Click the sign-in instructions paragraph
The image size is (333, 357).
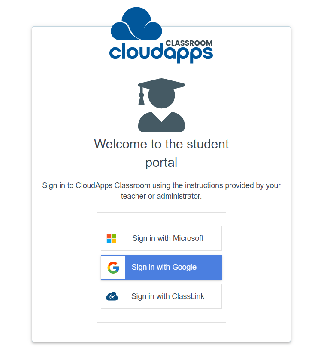161,191
